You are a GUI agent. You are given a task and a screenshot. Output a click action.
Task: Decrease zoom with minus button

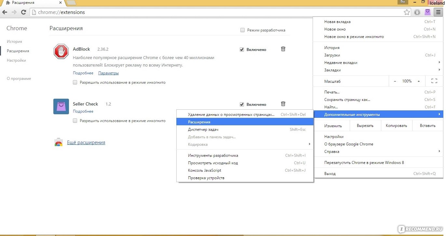coord(395,81)
